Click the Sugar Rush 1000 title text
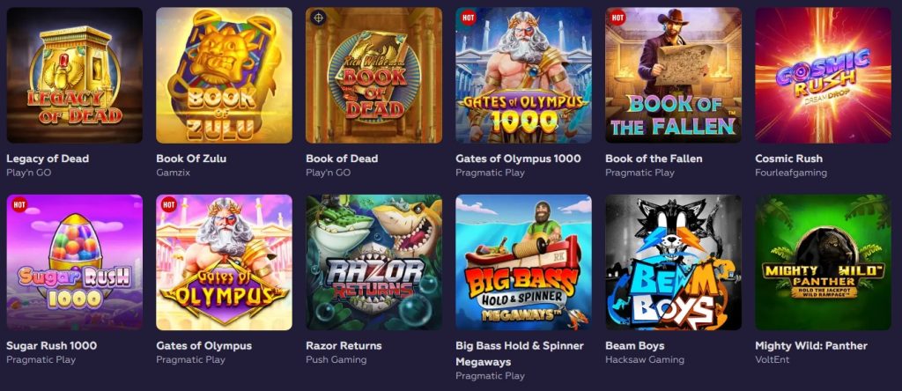902x391 pixels. [51, 345]
